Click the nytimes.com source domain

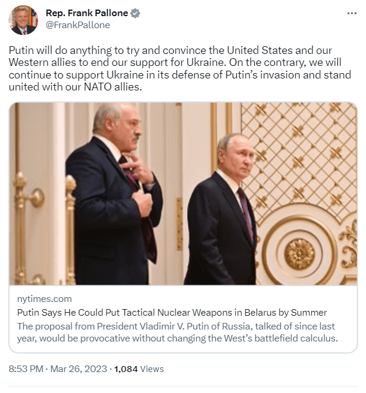pyautogui.click(x=44, y=299)
